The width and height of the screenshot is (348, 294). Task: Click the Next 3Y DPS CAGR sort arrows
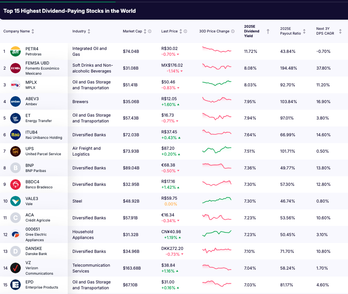(x=340, y=31)
